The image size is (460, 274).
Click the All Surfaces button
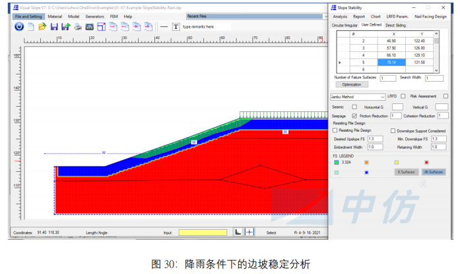433,171
